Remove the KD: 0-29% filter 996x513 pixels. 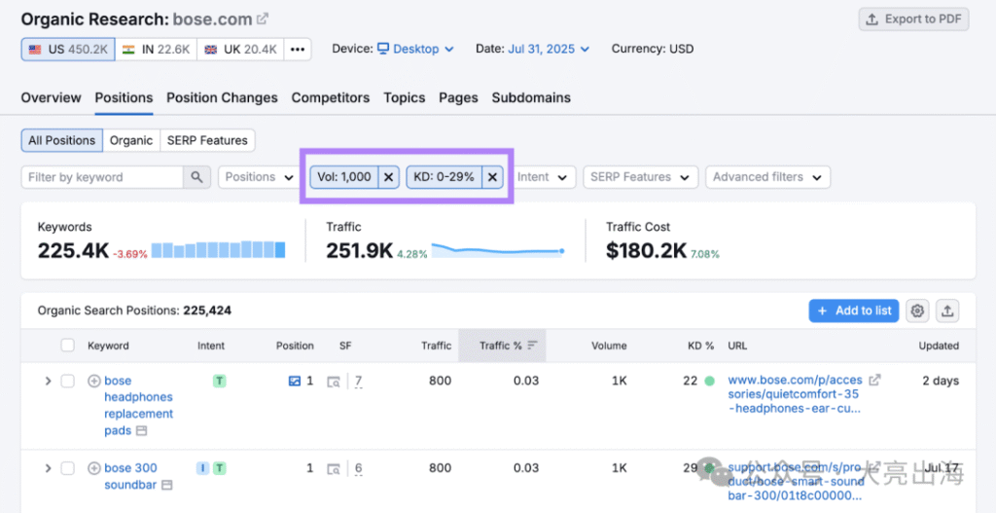pos(492,177)
